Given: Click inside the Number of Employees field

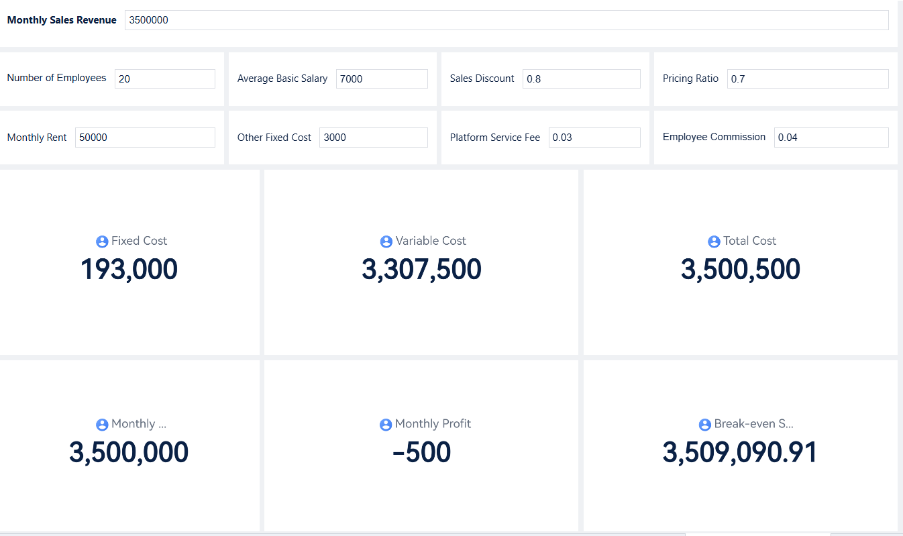Looking at the screenshot, I should point(164,78).
